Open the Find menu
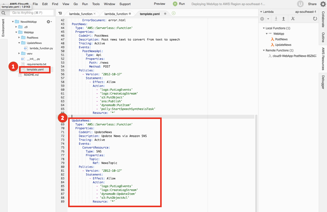This screenshot has height=212, width=327. click(x=55, y=4)
